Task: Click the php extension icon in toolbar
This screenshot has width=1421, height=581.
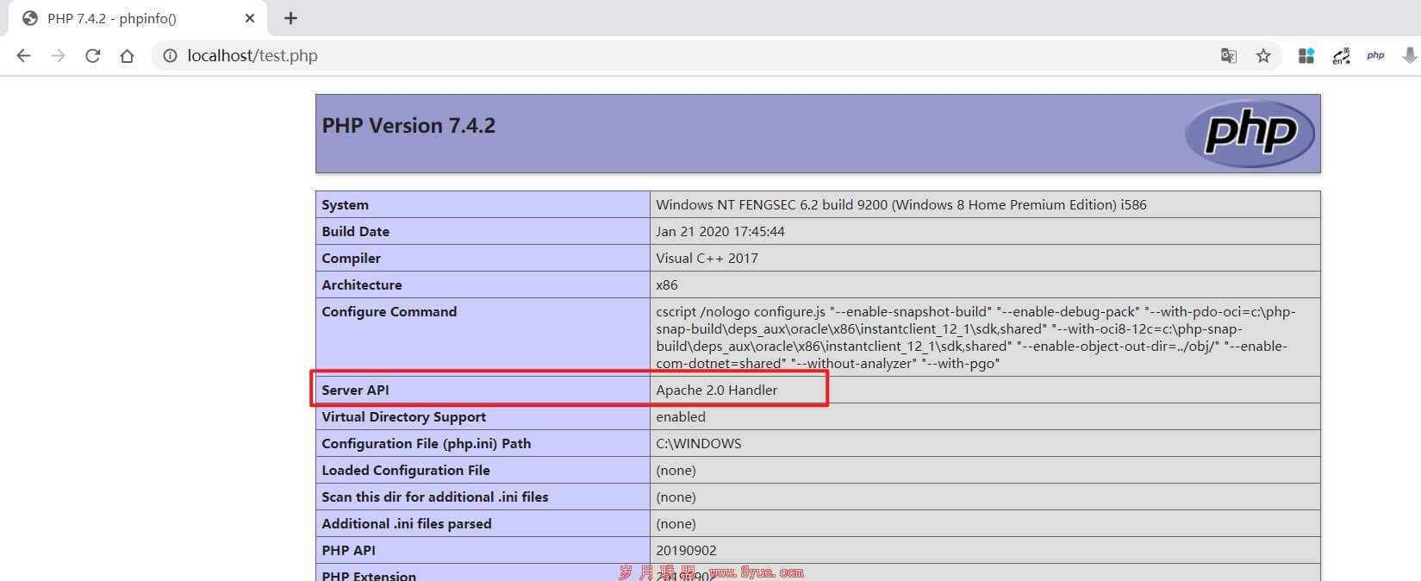Action: tap(1375, 56)
